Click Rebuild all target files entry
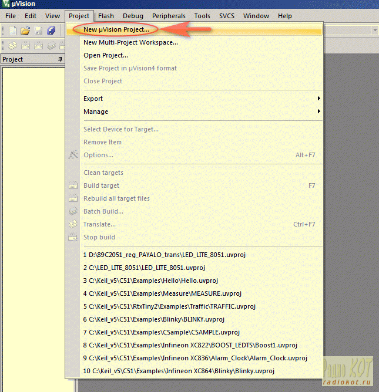 pos(194,198)
